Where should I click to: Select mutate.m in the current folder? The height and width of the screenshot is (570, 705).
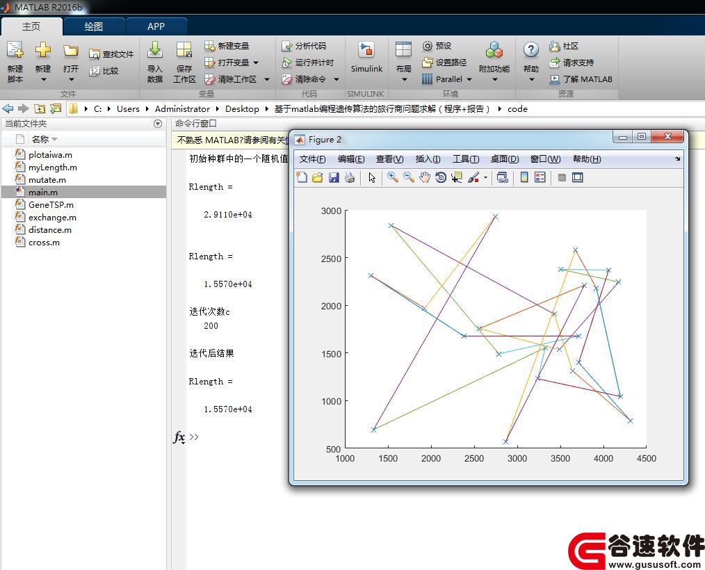[x=83, y=180]
